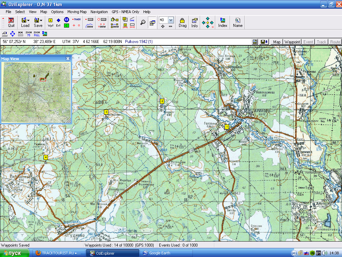The height and width of the screenshot is (257, 342).
Task: Click the Waypoint button in status bar
Action: (x=292, y=42)
